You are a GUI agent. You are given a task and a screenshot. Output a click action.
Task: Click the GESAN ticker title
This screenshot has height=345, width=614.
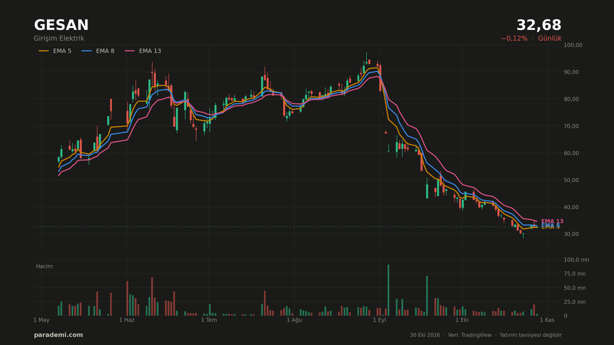(x=61, y=25)
